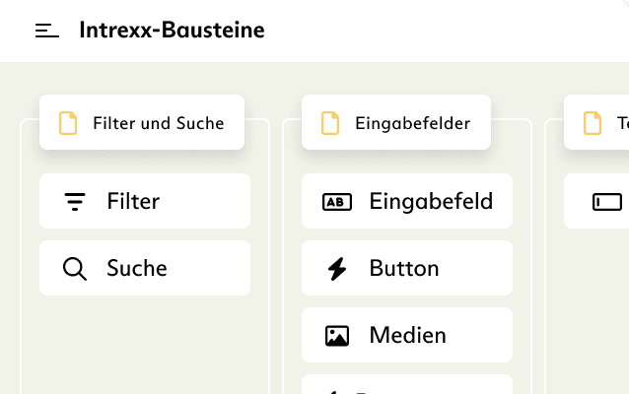Select the Medien building block
Viewport: 629px width, 394px height.
point(407,336)
